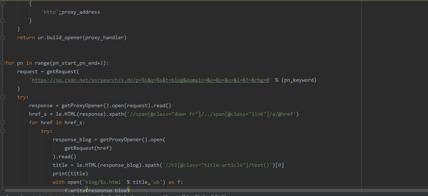This screenshot has height=196, width=428.
Task: Toggle fold marker on closing brace after 'http' entry
Action: (3, 20)
